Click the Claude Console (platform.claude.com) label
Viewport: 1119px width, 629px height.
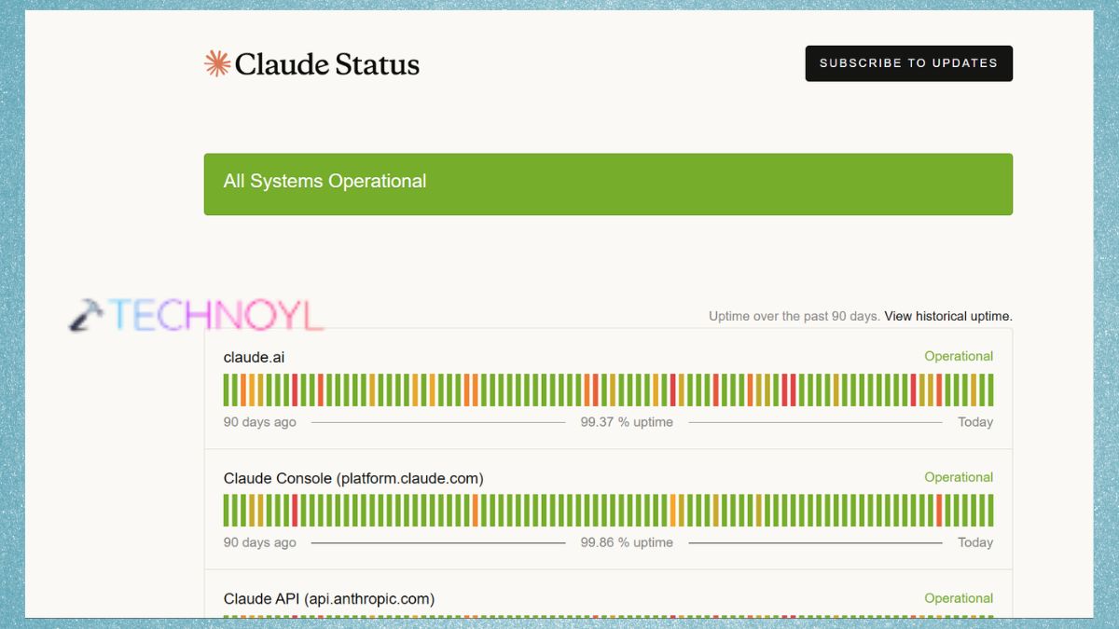tap(353, 478)
